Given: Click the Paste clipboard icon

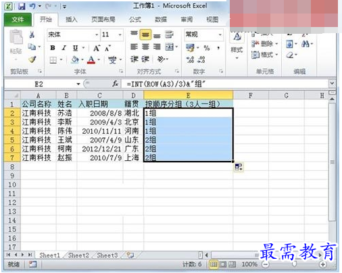Looking at the screenshot, I should point(16,37).
